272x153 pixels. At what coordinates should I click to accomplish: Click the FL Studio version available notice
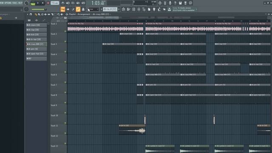[x=184, y=9]
